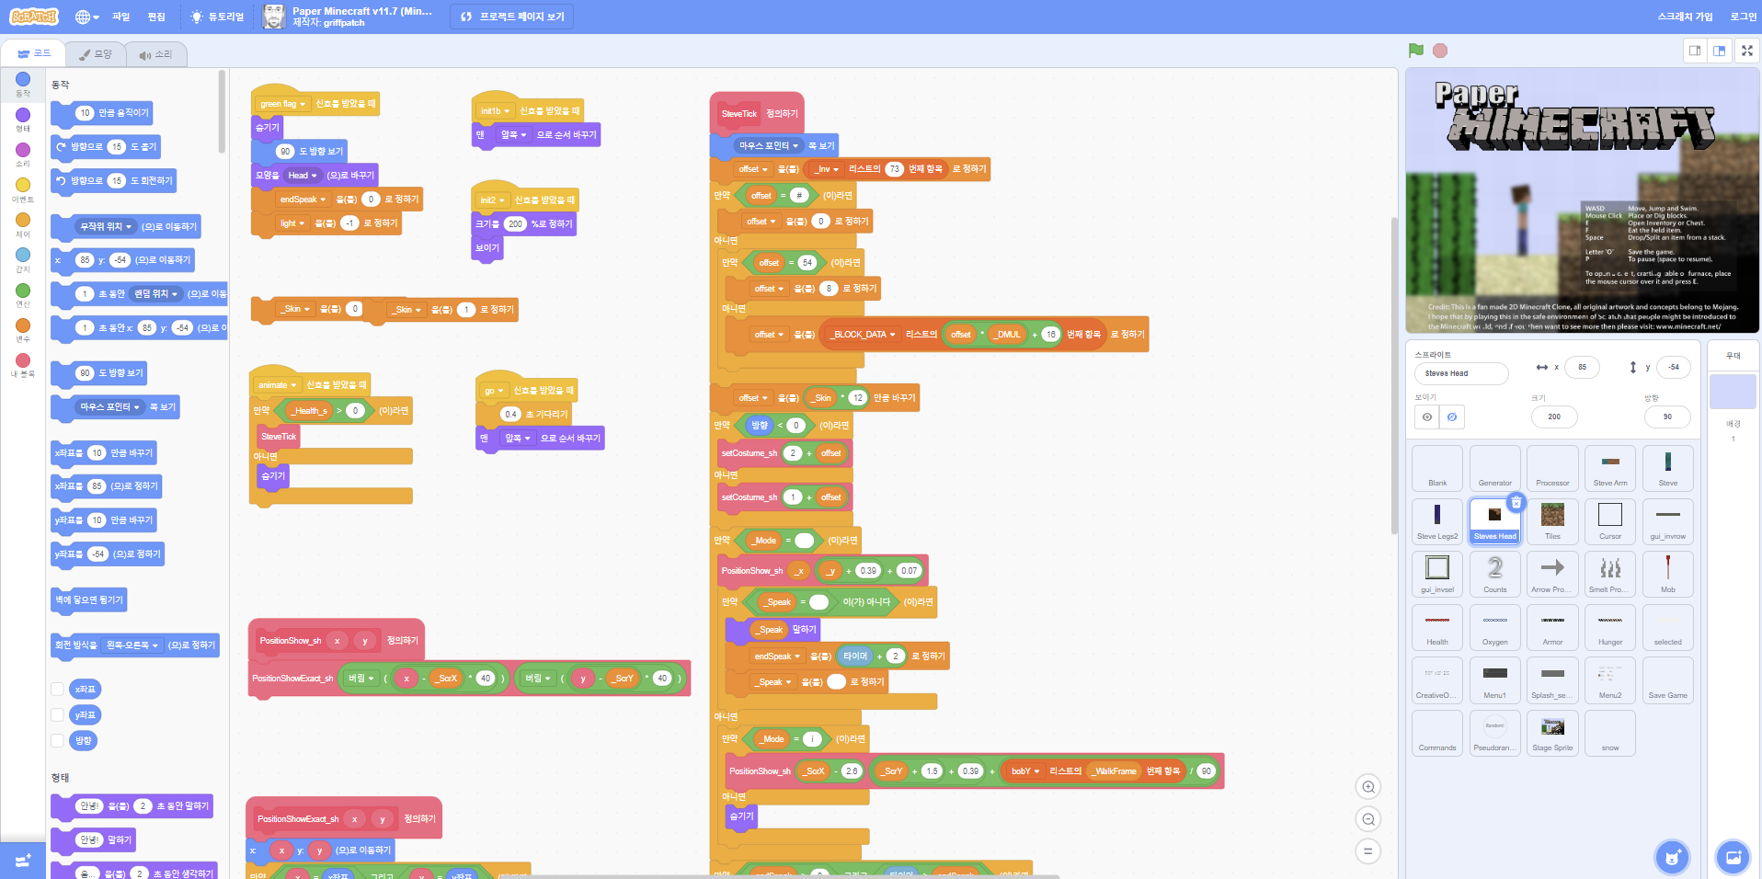Zoom in the code workspace
This screenshot has width=1762, height=879.
click(1368, 787)
